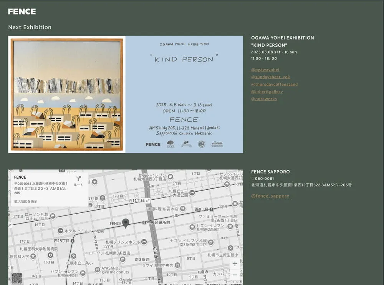Visit the @sundaysbest_yok link
This screenshot has height=285, width=384.
coord(270,77)
